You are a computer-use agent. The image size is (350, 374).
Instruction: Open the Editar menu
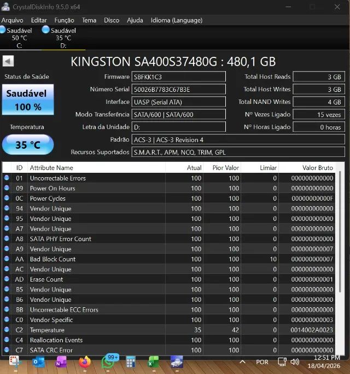click(x=39, y=20)
